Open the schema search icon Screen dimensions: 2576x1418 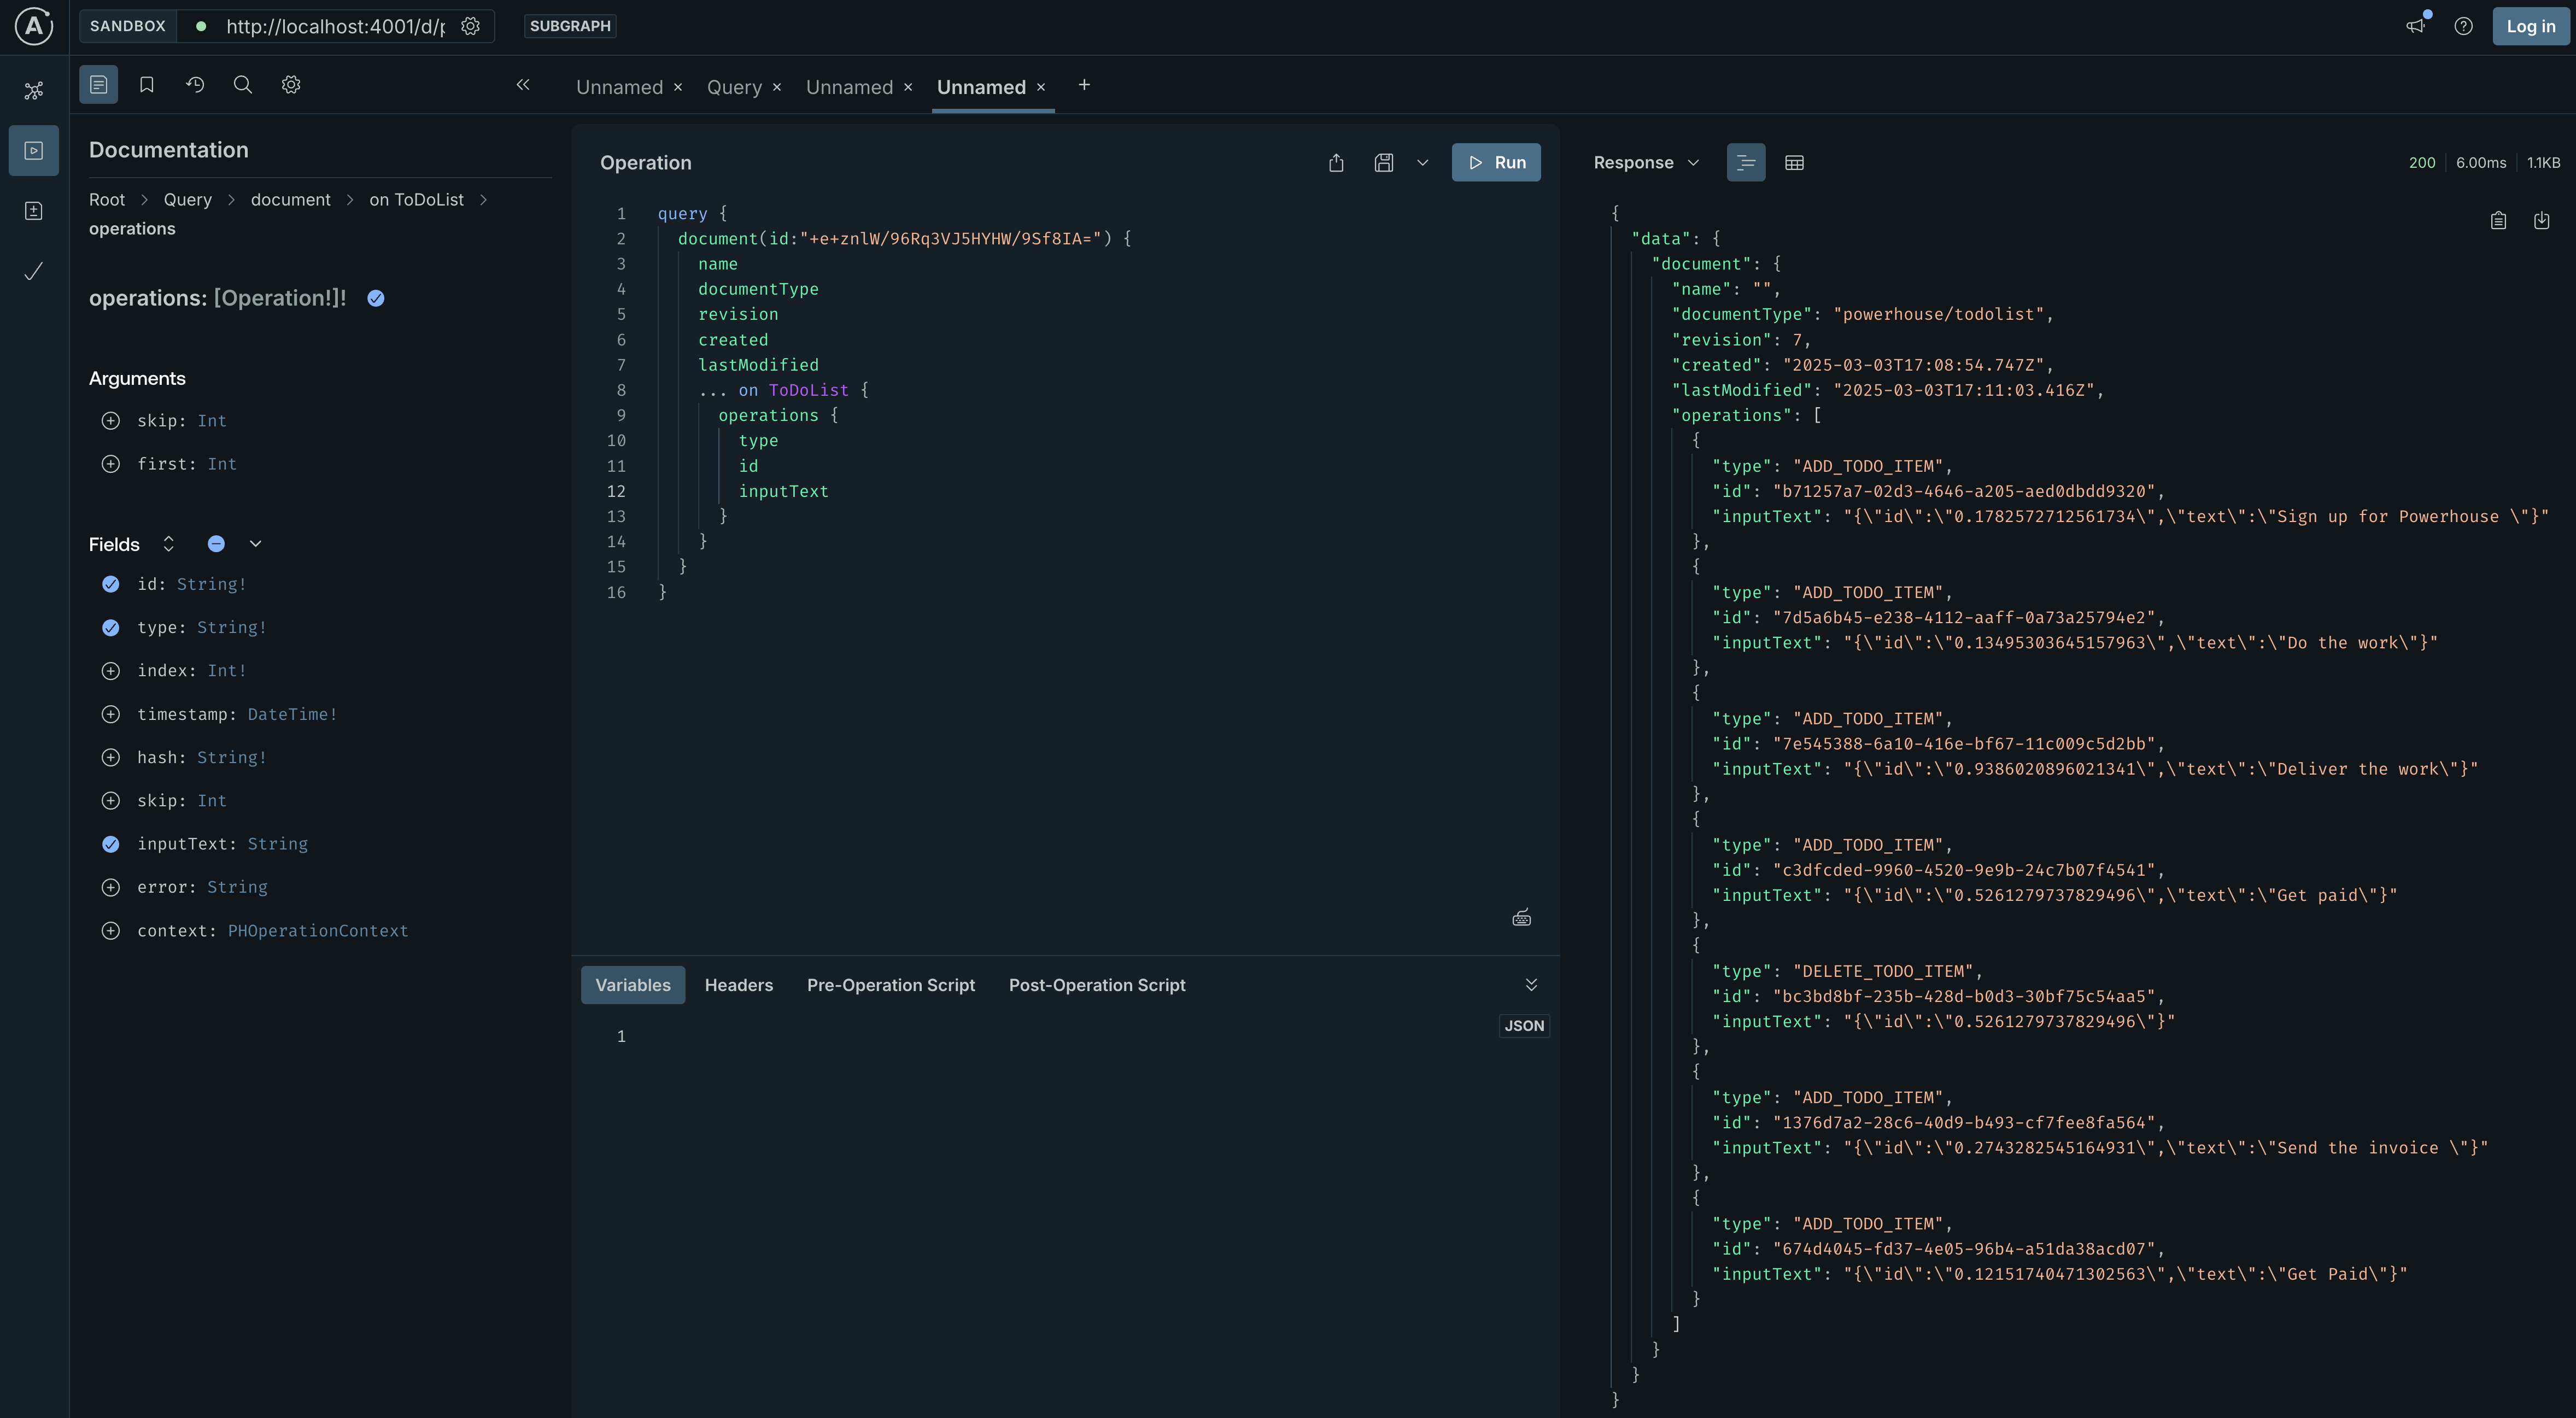pyautogui.click(x=242, y=84)
